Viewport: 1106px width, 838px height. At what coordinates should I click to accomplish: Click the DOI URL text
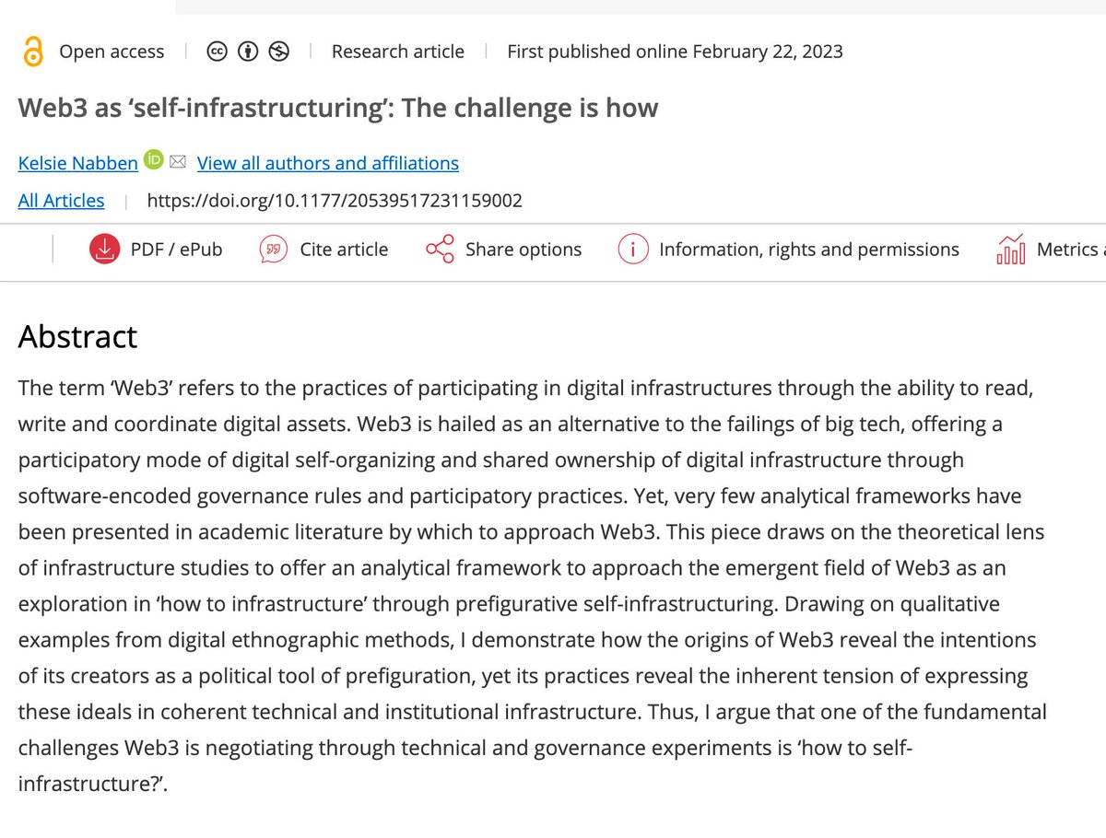[335, 200]
